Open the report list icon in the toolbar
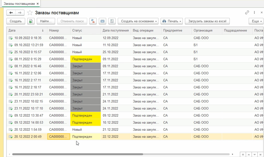This screenshot has height=157, width=264. (112, 21)
